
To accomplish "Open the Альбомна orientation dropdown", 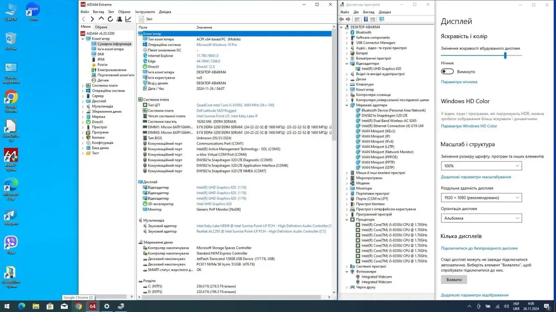I will (x=481, y=218).
